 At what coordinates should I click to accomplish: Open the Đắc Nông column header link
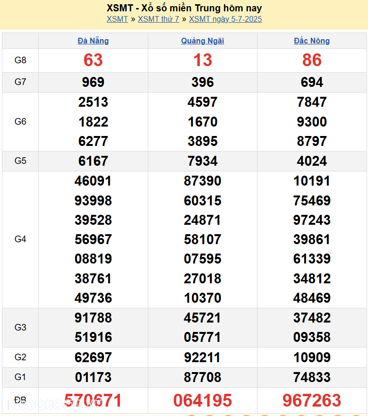tap(312, 41)
